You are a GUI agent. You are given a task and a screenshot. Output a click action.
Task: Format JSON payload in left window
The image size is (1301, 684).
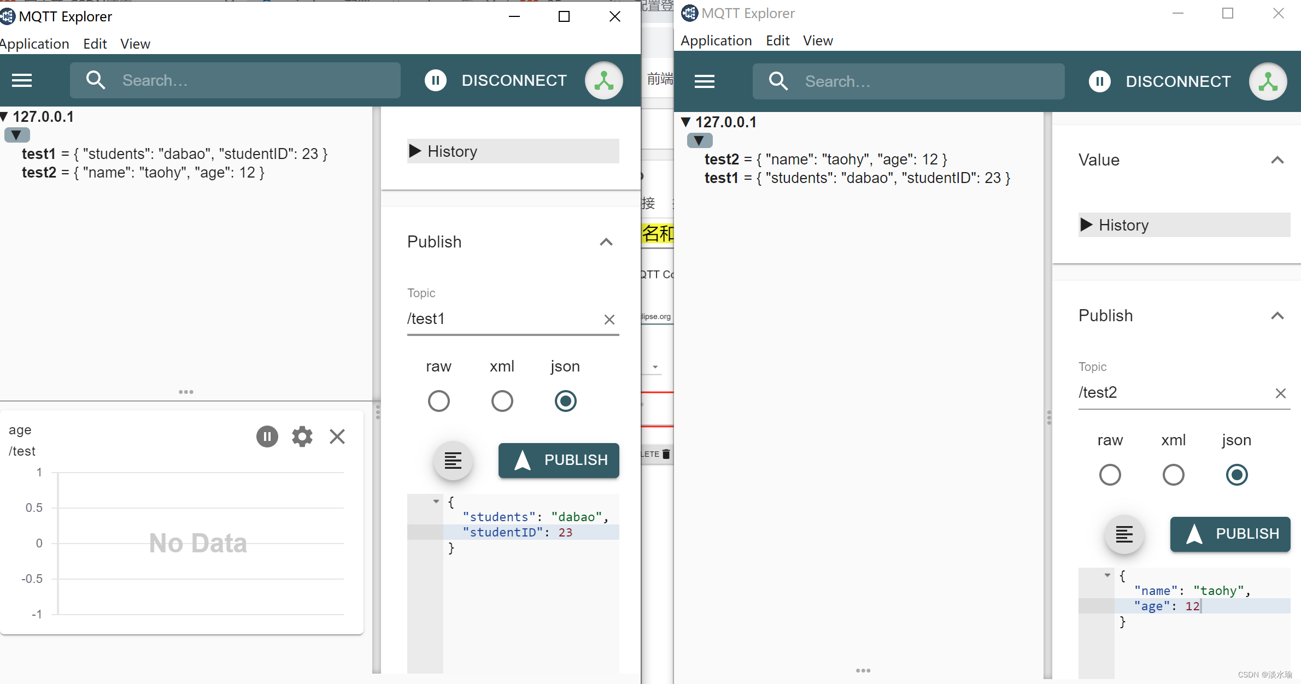[x=453, y=461]
